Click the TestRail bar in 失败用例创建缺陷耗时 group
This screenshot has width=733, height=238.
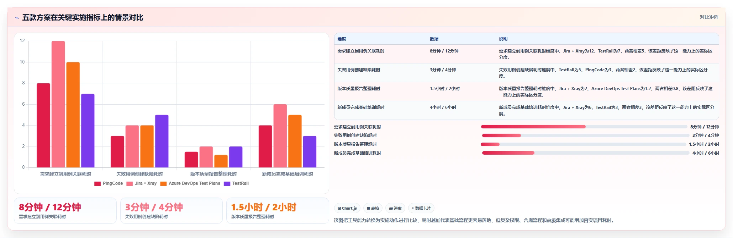coord(162,141)
